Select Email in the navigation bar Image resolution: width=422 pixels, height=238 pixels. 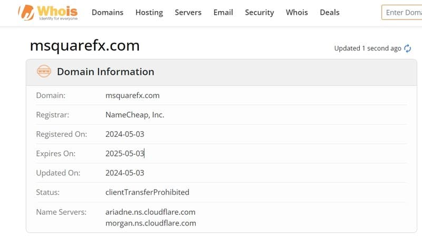223,12
